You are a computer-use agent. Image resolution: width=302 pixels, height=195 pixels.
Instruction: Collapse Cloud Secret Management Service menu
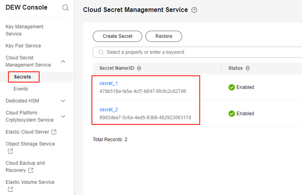pos(63,61)
